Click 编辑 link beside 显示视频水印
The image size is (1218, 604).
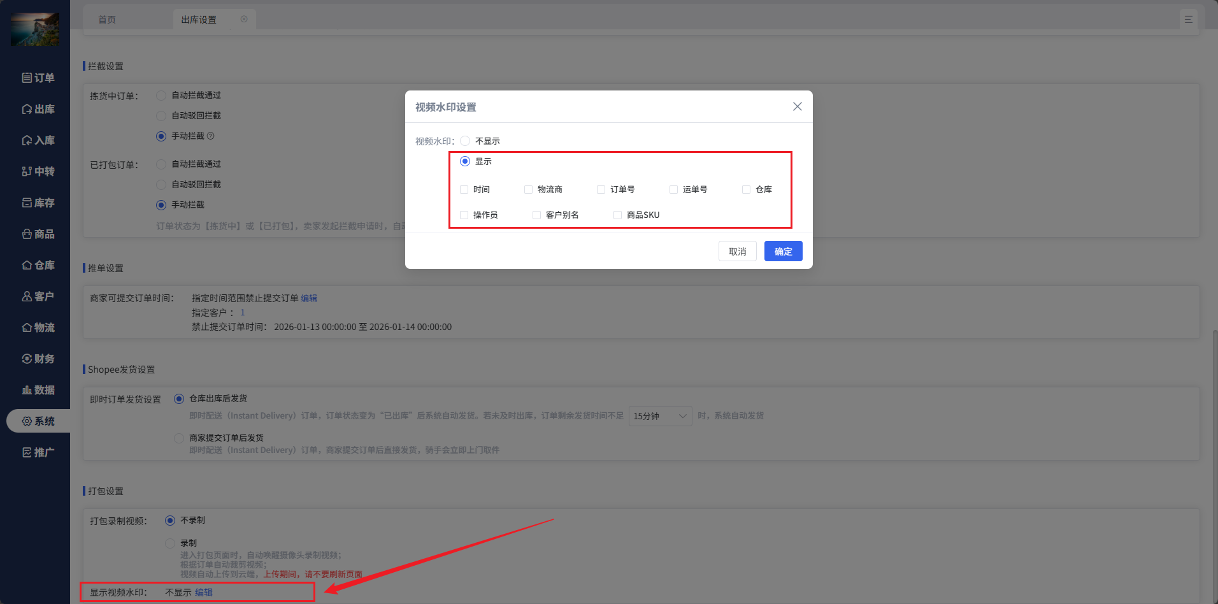pyautogui.click(x=204, y=593)
